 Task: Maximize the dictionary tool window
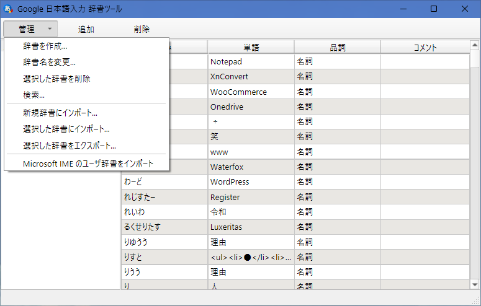point(434,9)
